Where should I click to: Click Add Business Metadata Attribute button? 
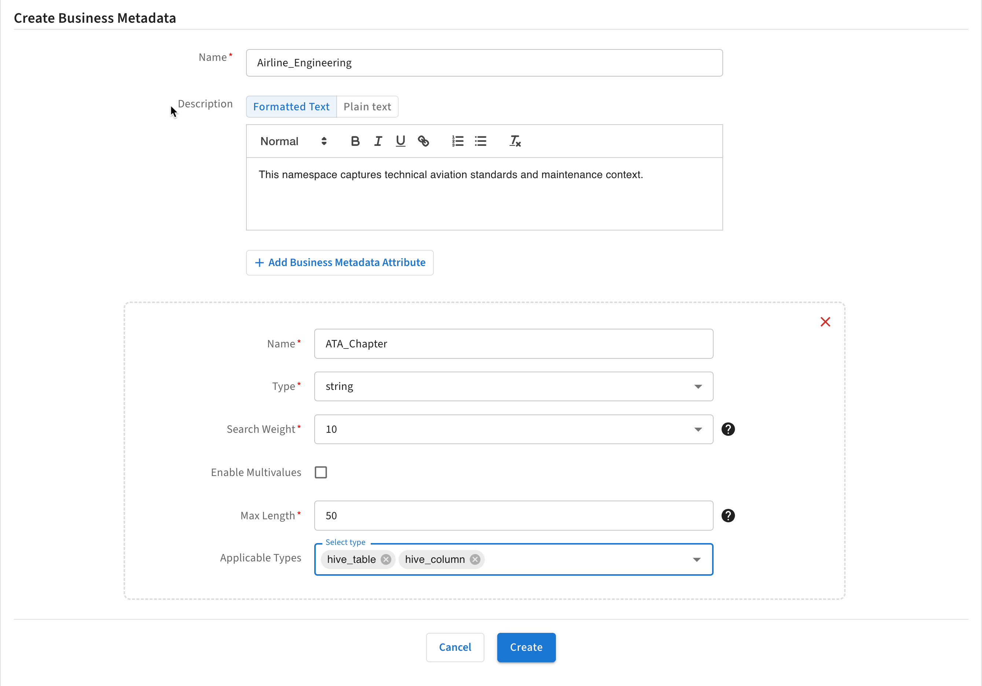click(x=340, y=262)
